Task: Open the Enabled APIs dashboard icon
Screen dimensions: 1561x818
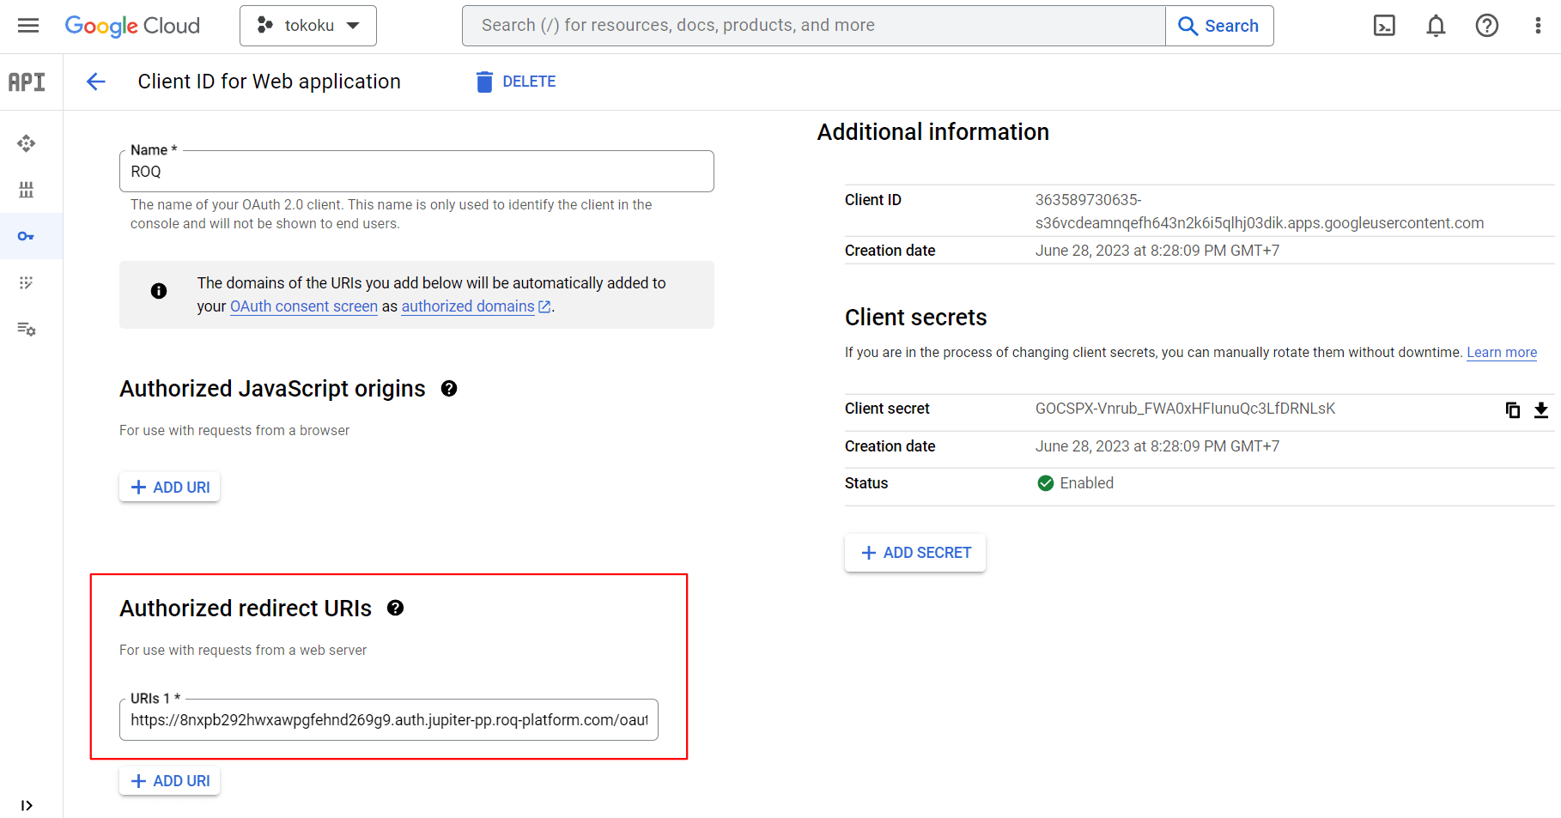Action: pyautogui.click(x=27, y=143)
